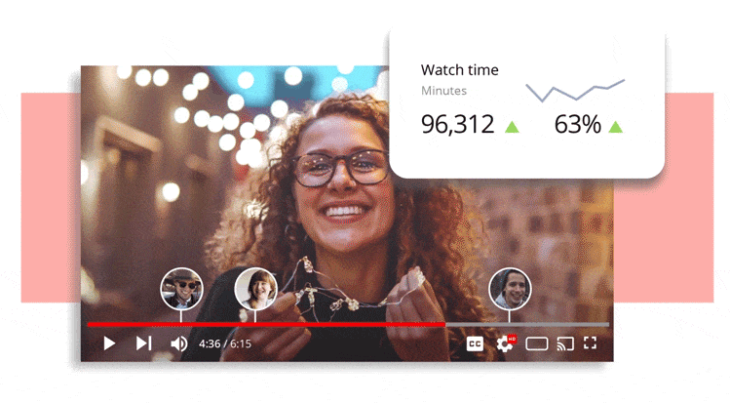The width and height of the screenshot is (730, 403).
Task: Click the Cast to TV icon
Action: [x=564, y=343]
